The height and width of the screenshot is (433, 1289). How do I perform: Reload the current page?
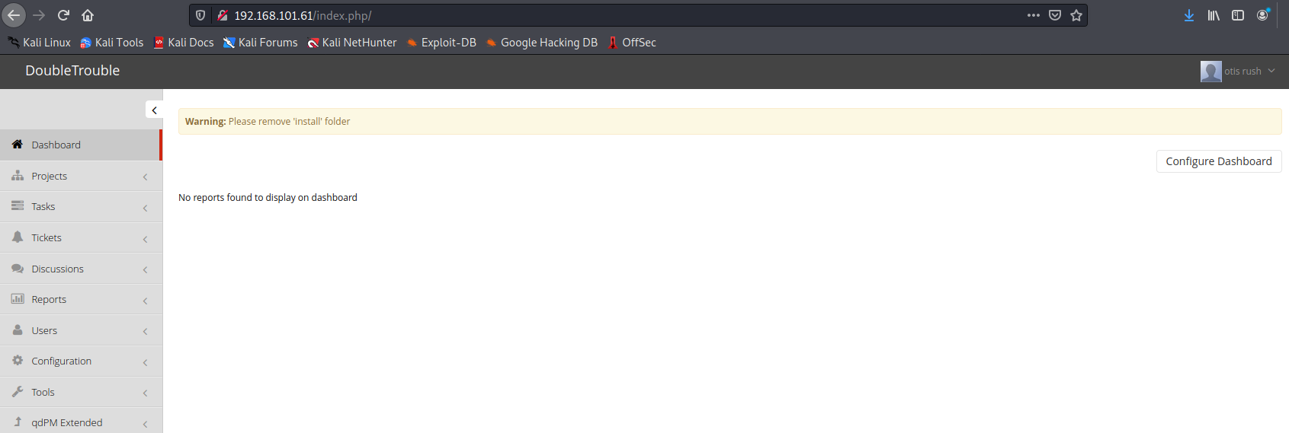tap(64, 15)
